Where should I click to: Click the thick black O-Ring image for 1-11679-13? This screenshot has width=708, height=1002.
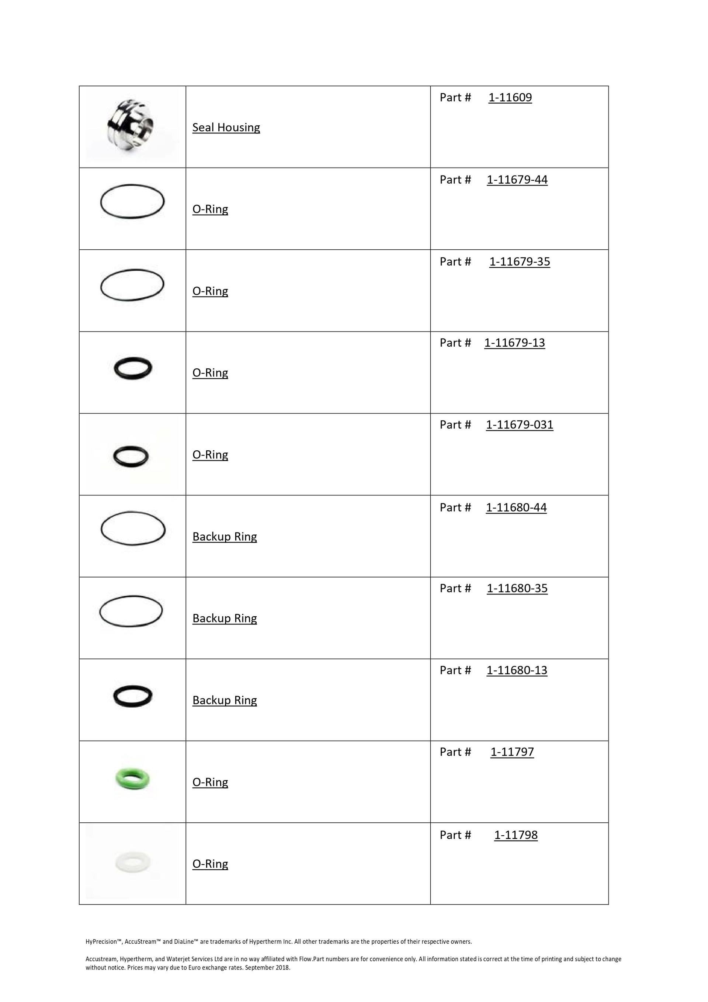pyautogui.click(x=133, y=368)
